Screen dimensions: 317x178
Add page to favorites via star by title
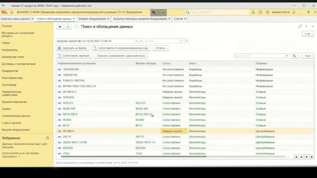tap(76, 27)
